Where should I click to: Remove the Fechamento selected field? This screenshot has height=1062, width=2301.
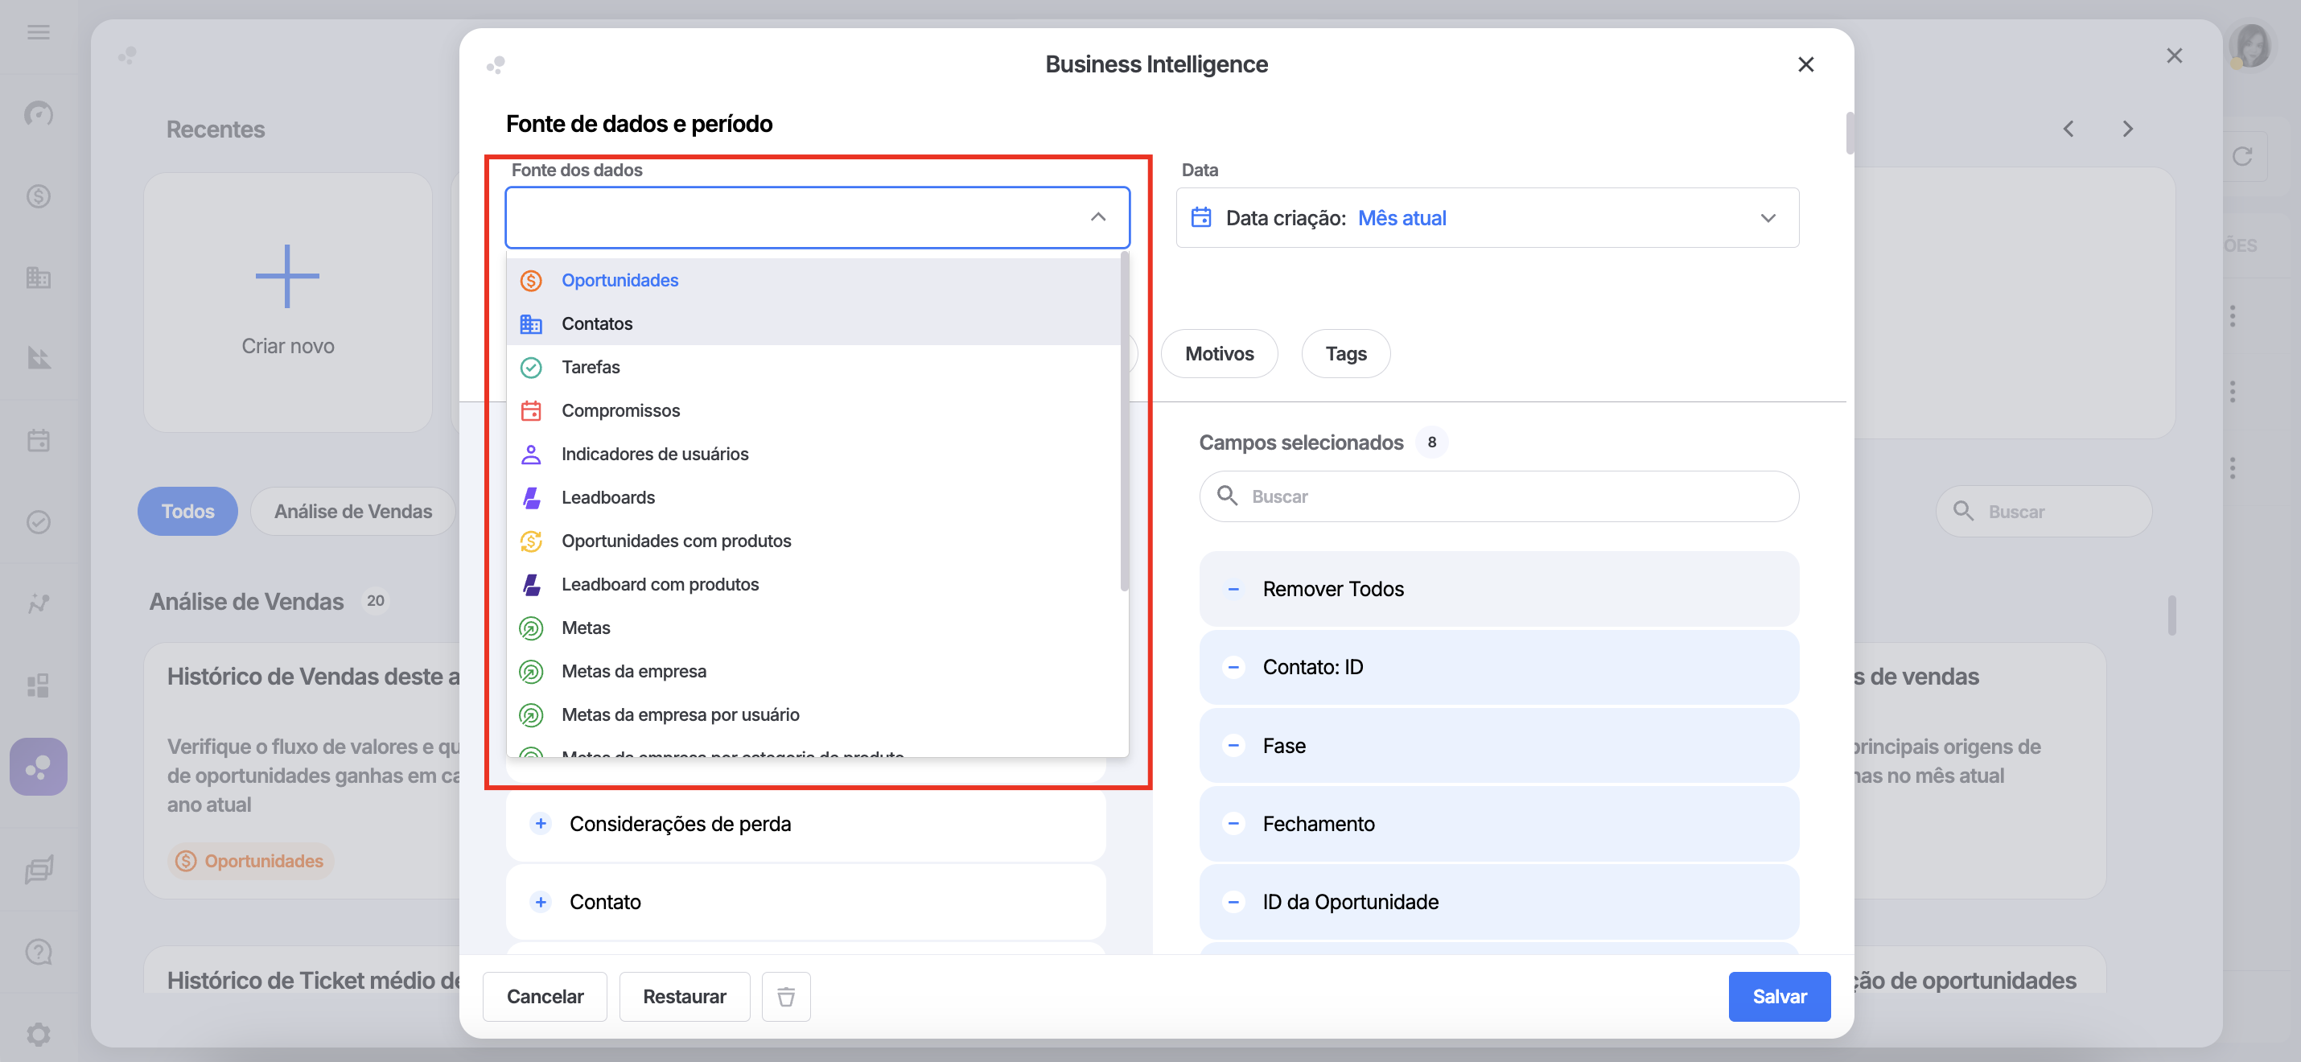click(1233, 824)
